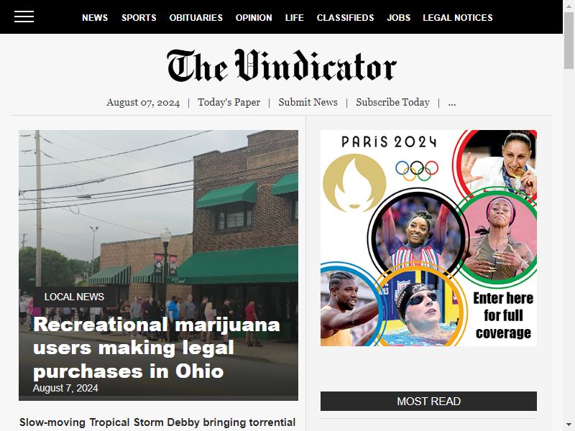Viewport: 575px width, 431px height.
Task: Open the Life section
Action: click(295, 17)
